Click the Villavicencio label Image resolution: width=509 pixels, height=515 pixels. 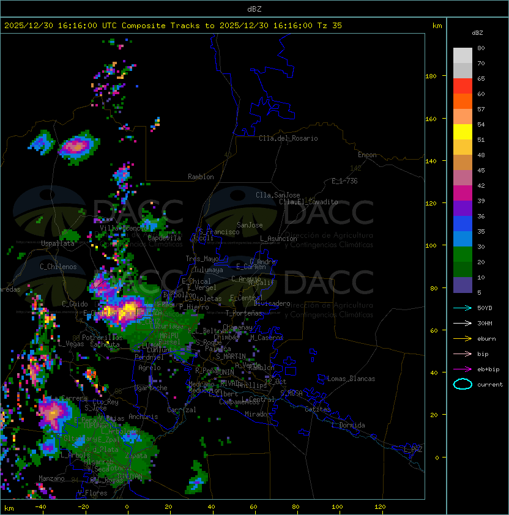[124, 228]
